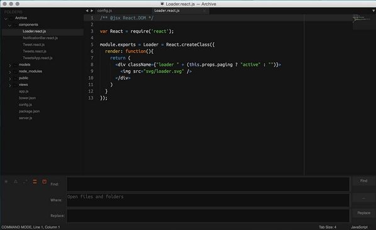
Task: Open NotificationBar.react.js in the sidebar
Action: coord(40,38)
